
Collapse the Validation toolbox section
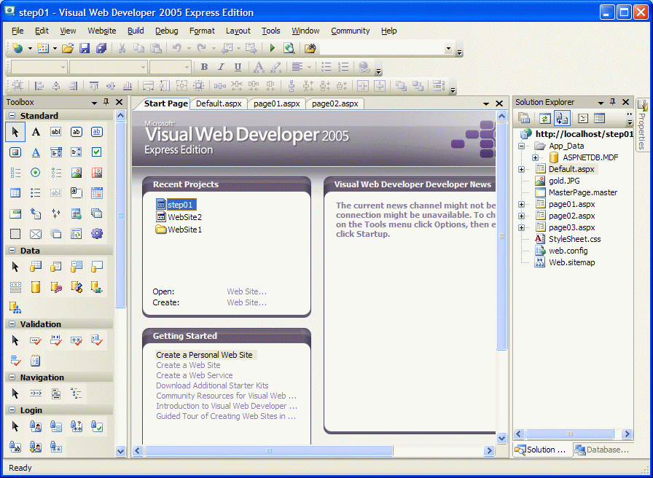(x=12, y=324)
